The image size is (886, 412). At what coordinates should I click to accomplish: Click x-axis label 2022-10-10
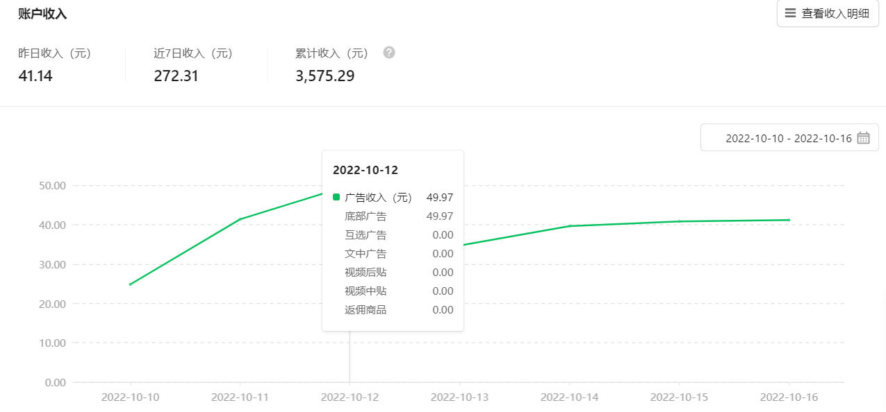(130, 397)
